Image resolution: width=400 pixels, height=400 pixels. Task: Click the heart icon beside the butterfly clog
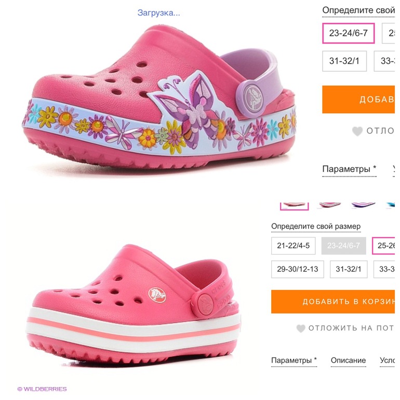click(357, 131)
